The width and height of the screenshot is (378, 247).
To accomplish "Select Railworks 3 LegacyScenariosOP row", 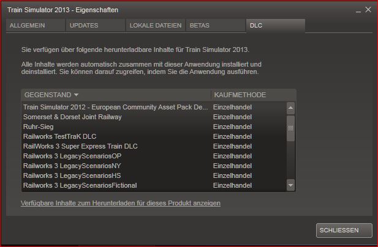I will [154, 156].
